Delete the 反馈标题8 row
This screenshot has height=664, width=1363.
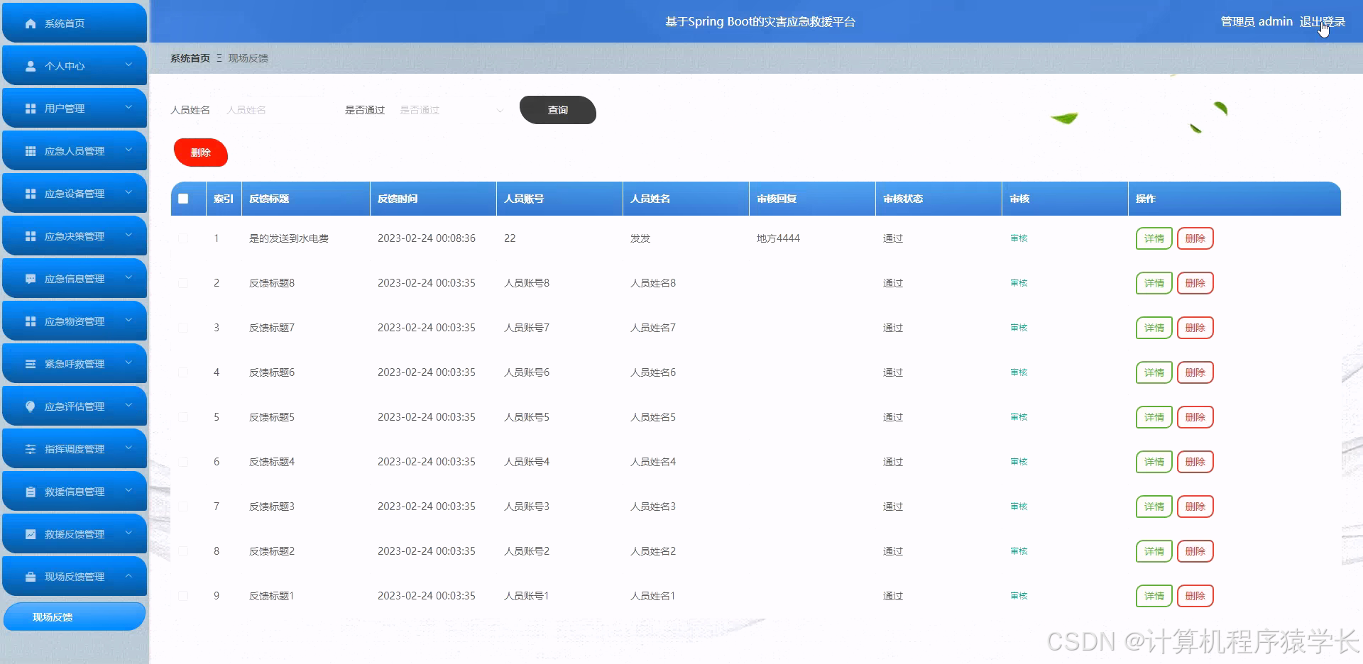point(1195,283)
